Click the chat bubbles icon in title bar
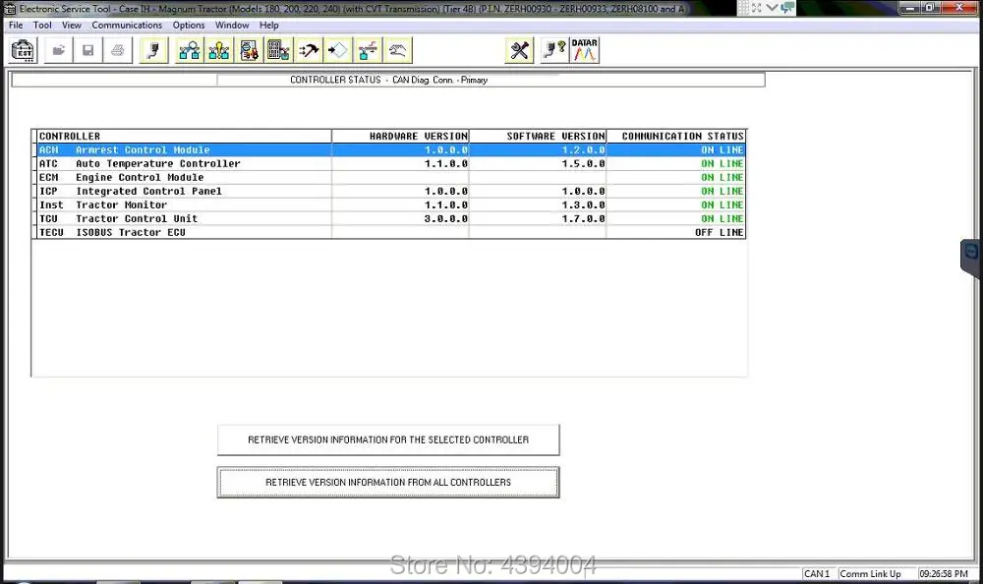Viewport: 983px width, 584px height. point(787,8)
